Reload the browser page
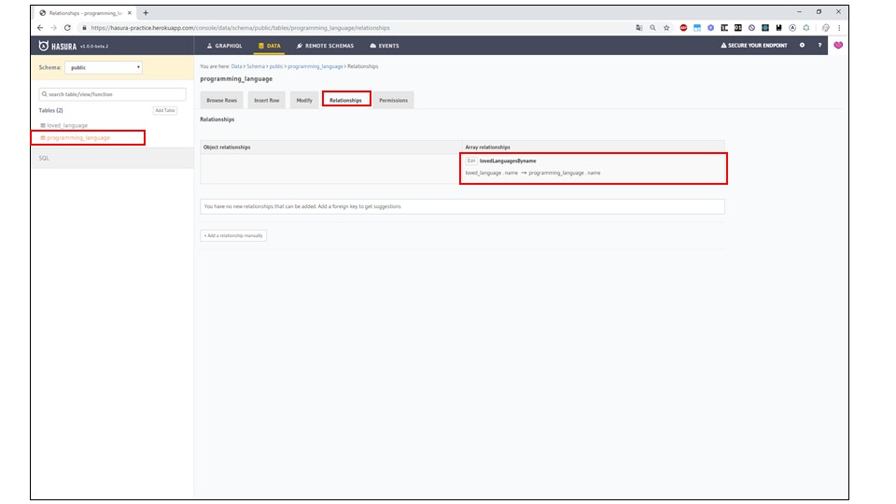Image resolution: width=896 pixels, height=504 pixels. pyautogui.click(x=67, y=27)
